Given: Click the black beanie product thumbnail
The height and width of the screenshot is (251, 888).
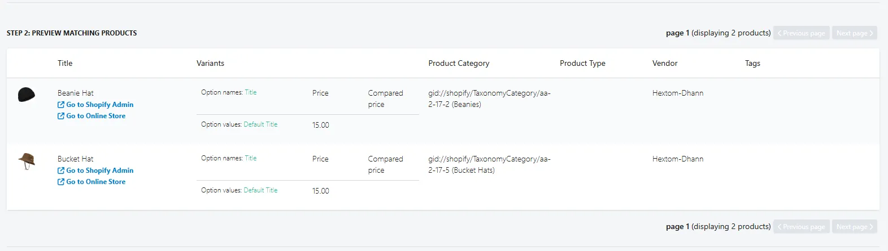Looking at the screenshot, I should point(27,95).
